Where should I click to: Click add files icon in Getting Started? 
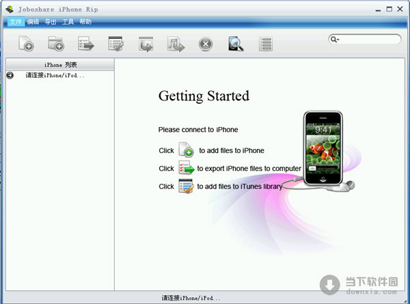click(186, 150)
